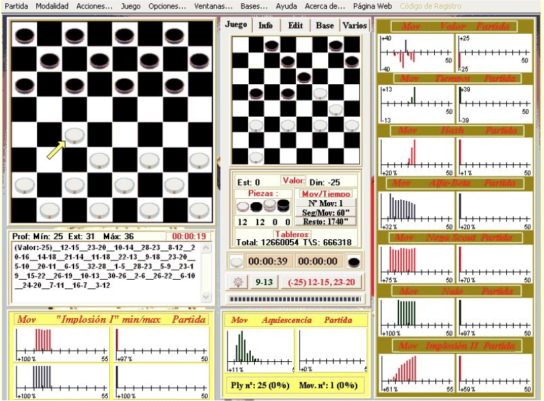The image size is (544, 401).
Task: Click the black piece clock icon
Action: 354,262
